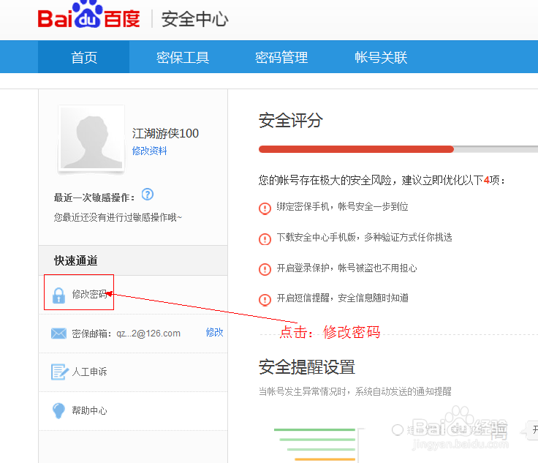Click the question mark help icon

[x=148, y=195]
